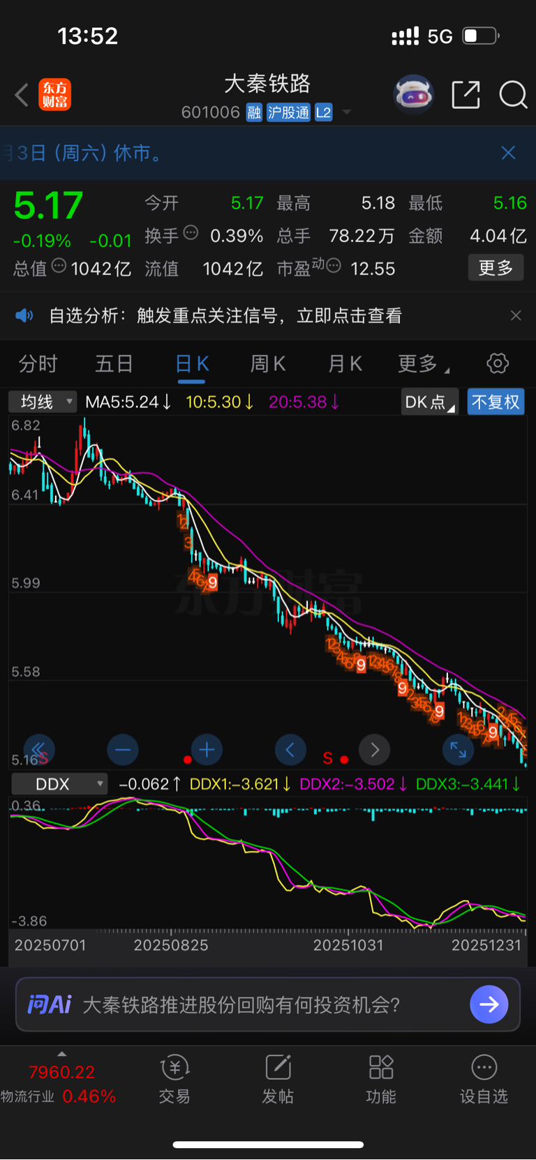Tap DDX3:-3.441 indicator value
This screenshot has width=536, height=1160.
pyautogui.click(x=468, y=784)
